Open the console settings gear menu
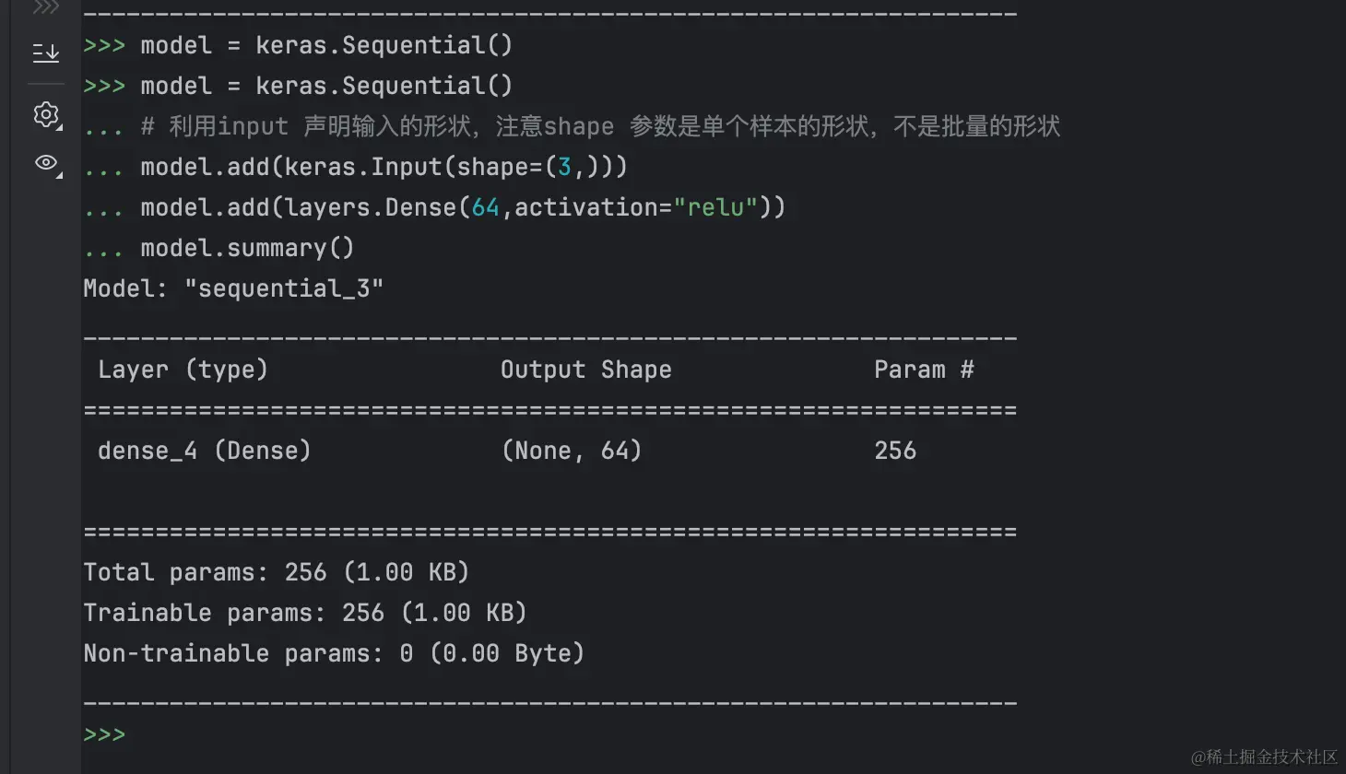Screen dimensions: 1346x774 tap(45, 114)
